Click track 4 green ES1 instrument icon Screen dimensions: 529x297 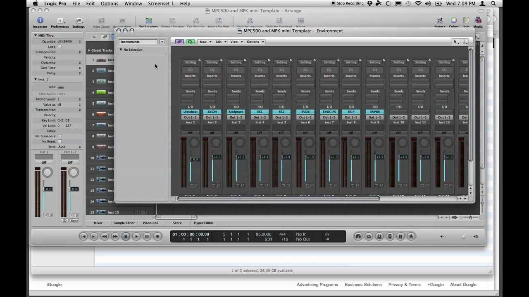pos(101,92)
